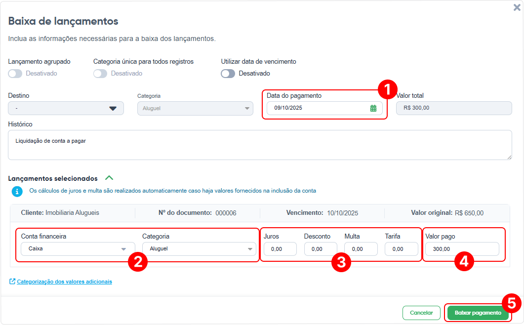Open the lower Categoria Aluguel dropdown

coord(199,249)
